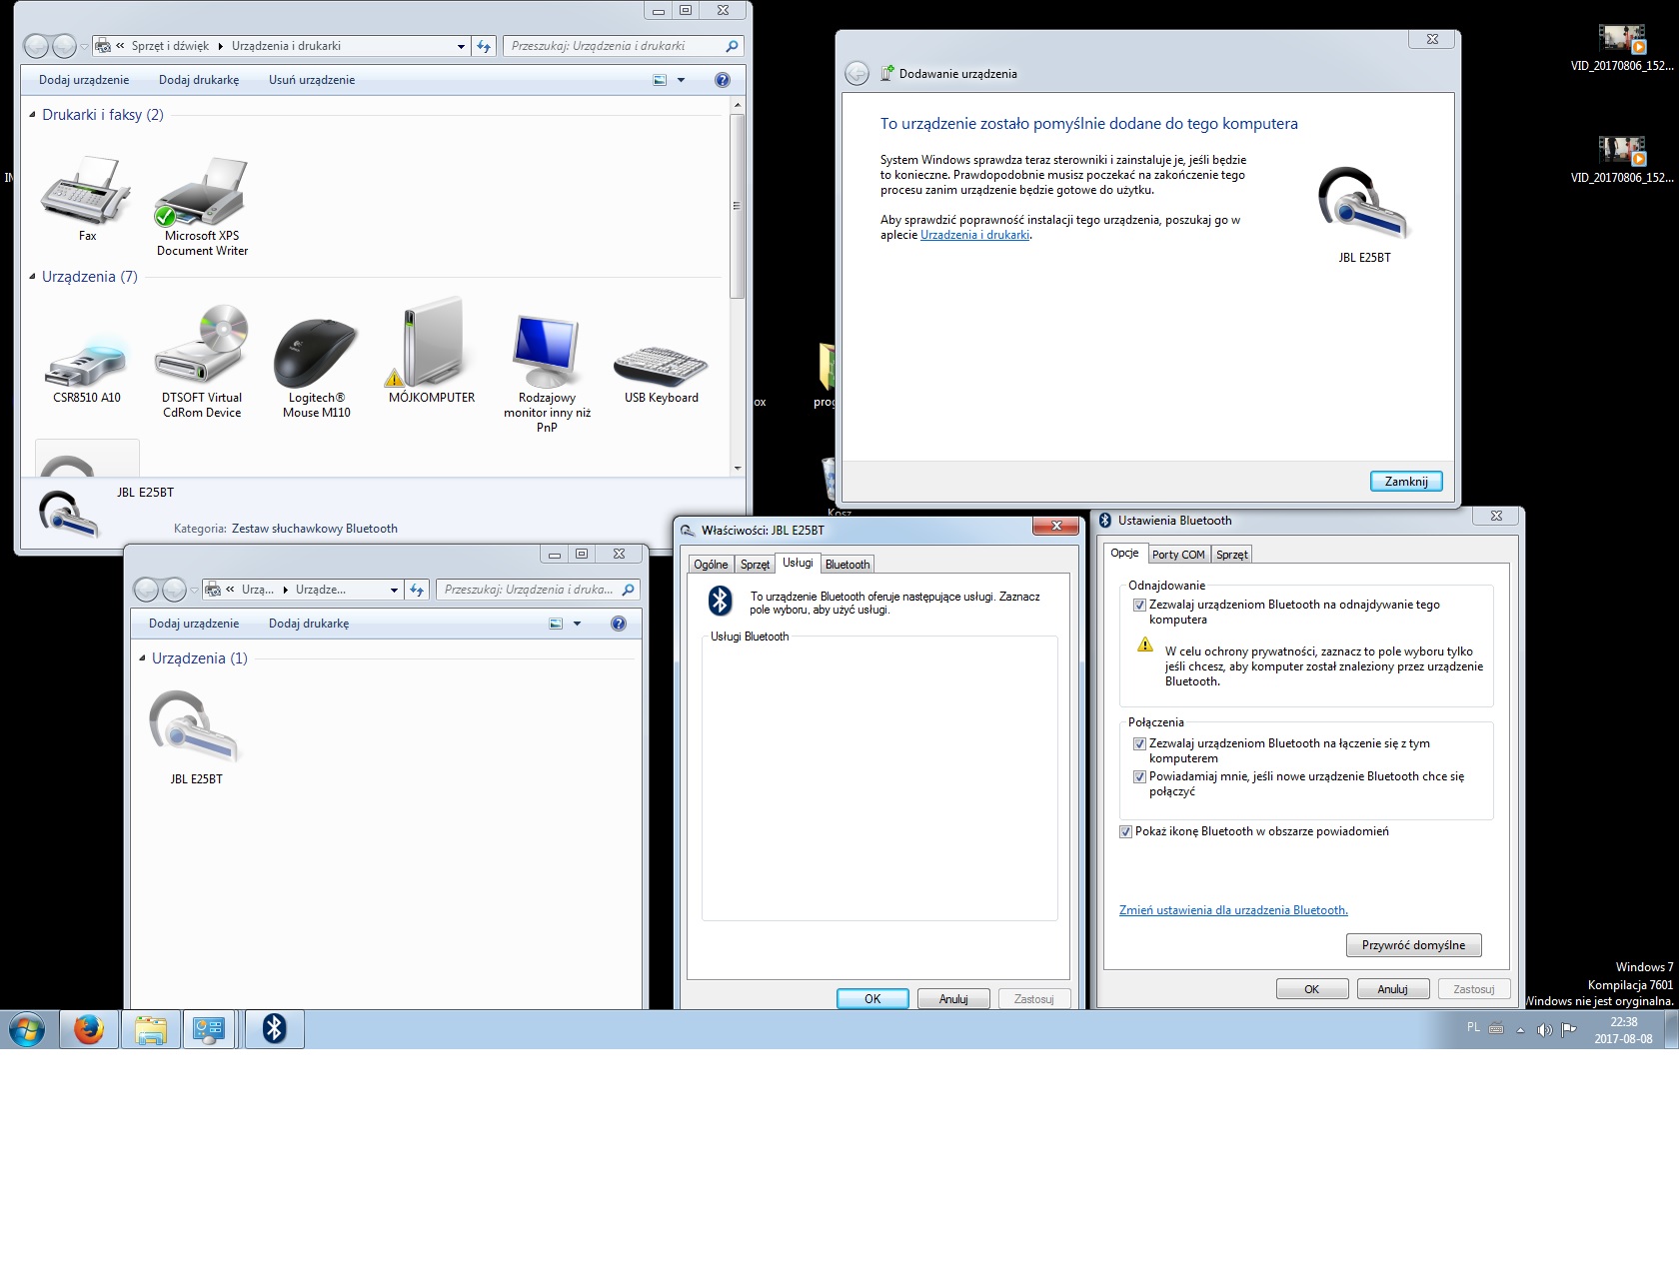Collapse Urządzenia (1) group in lower window
The width and height of the screenshot is (1679, 1279).
coord(142,658)
